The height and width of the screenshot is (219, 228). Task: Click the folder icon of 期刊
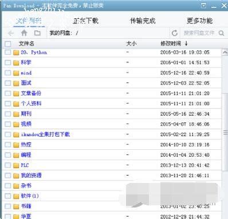16,114
